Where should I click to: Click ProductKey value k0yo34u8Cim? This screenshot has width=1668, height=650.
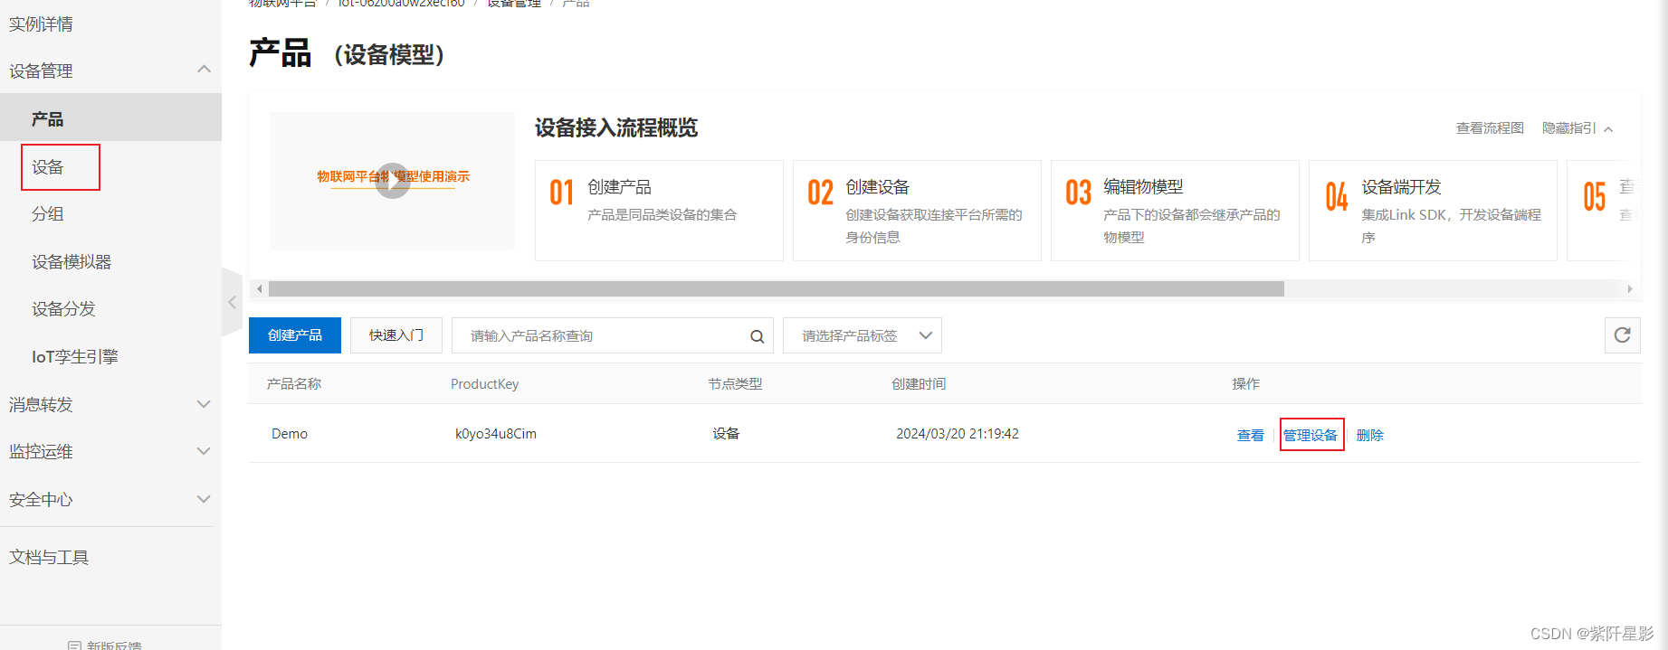496,434
